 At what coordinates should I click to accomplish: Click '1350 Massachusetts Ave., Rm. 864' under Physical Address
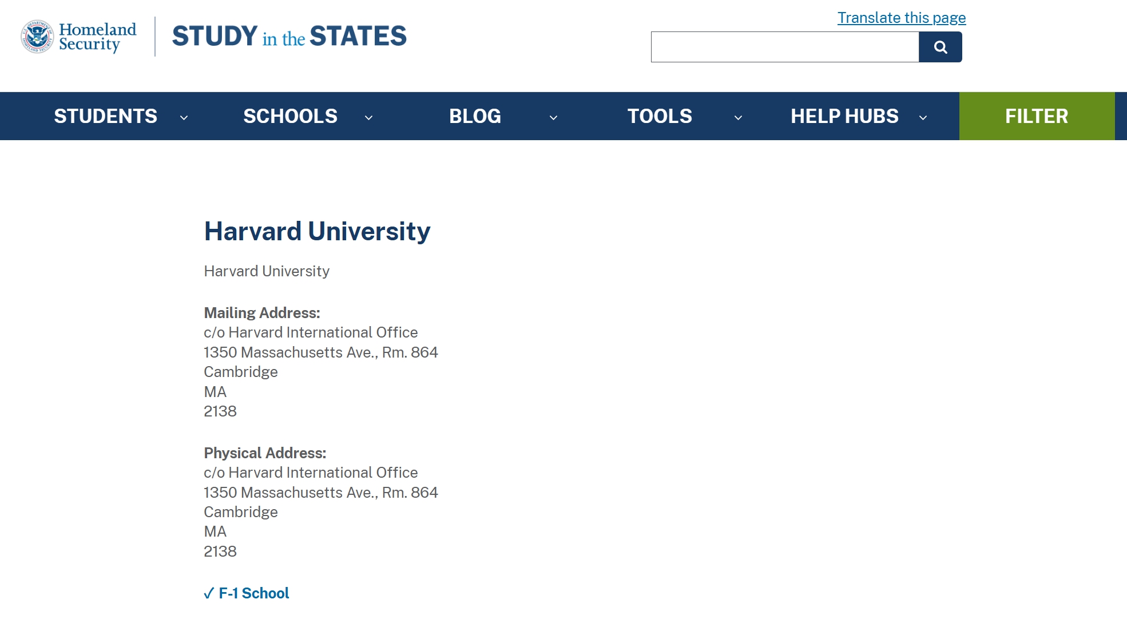pos(321,493)
